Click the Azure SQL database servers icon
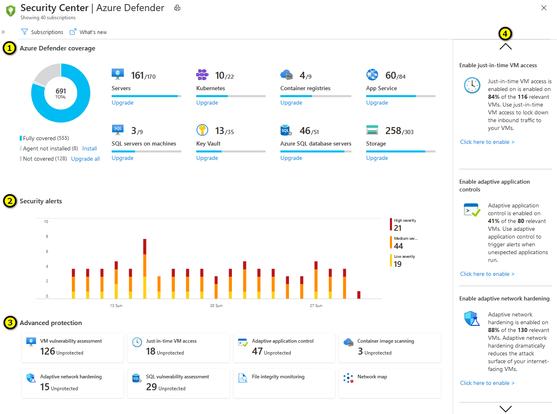Viewport: 557px width, 414px height. coord(286,130)
